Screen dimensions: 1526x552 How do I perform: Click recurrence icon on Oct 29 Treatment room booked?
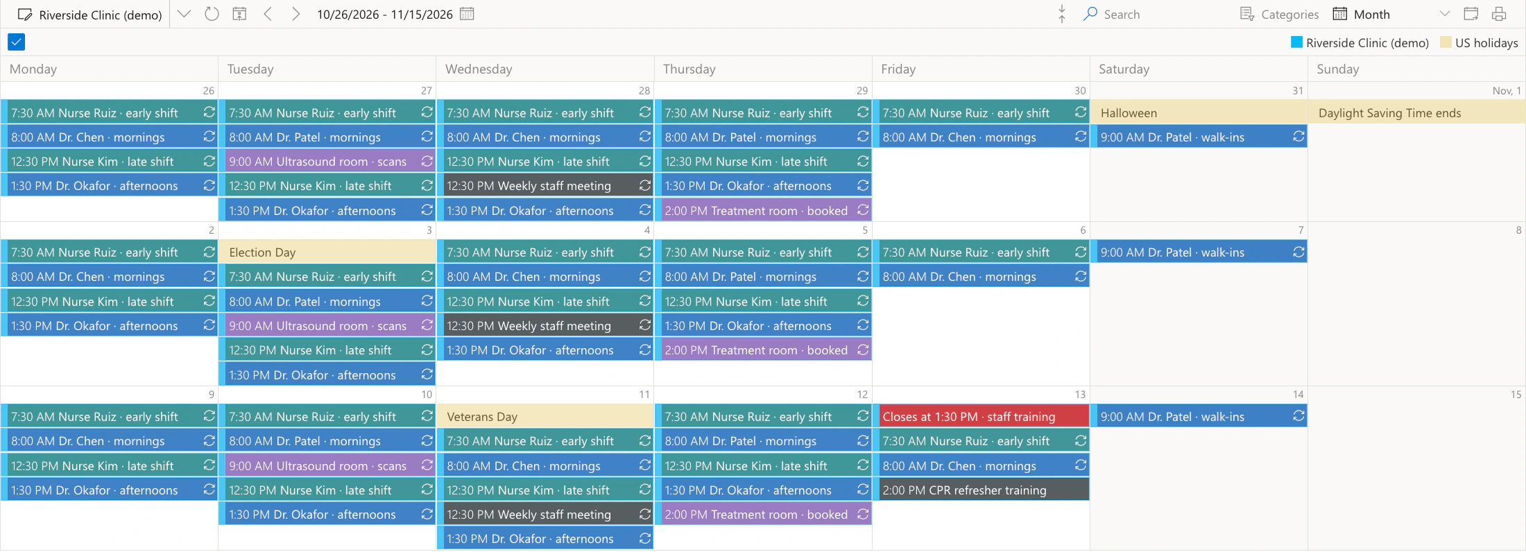[x=863, y=209]
